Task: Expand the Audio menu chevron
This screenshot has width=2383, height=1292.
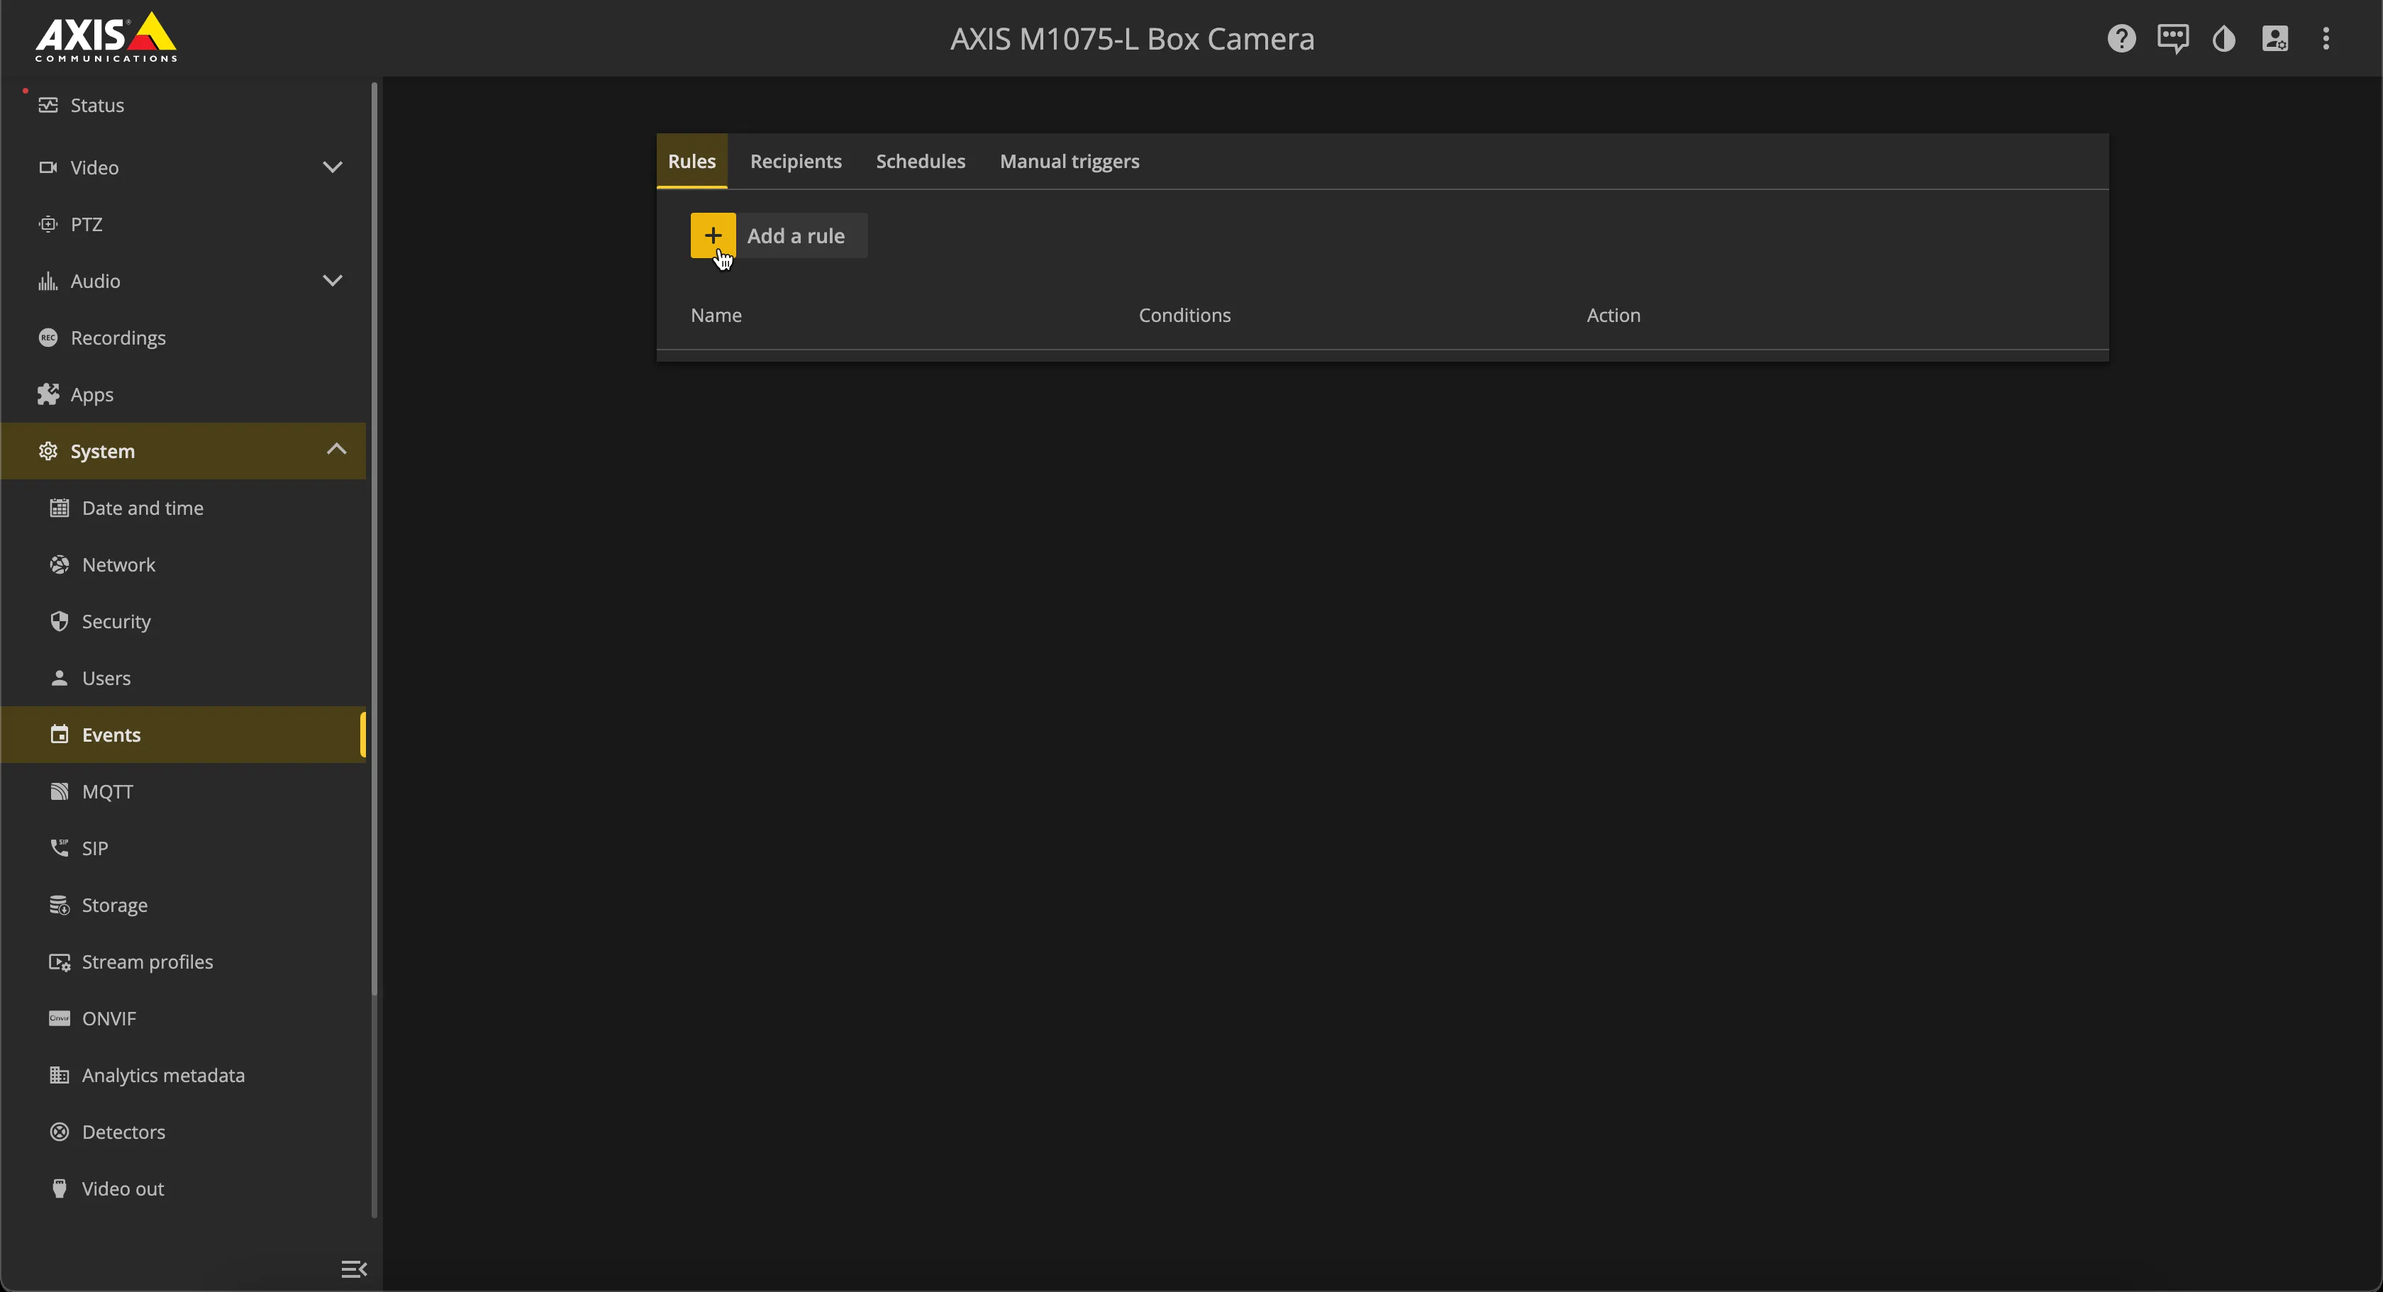Action: [x=332, y=281]
